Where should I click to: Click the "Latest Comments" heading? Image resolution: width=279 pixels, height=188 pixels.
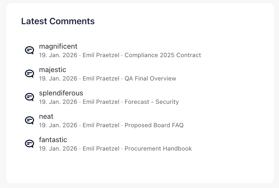pos(58,21)
